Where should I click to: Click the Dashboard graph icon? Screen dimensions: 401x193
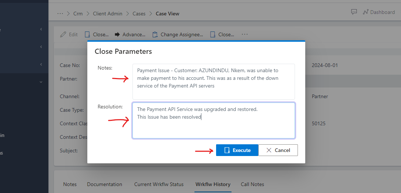[365, 12]
